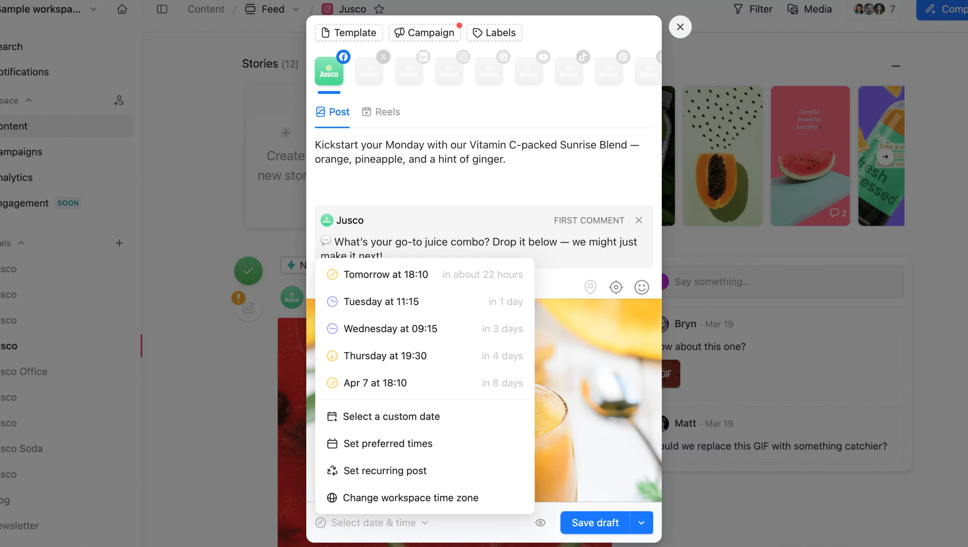Collapse the workspace section chevron
Viewport: 968px width, 547px height.
coord(29,100)
